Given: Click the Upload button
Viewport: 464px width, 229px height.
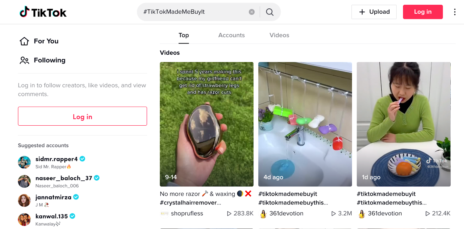Looking at the screenshot, I should (374, 12).
